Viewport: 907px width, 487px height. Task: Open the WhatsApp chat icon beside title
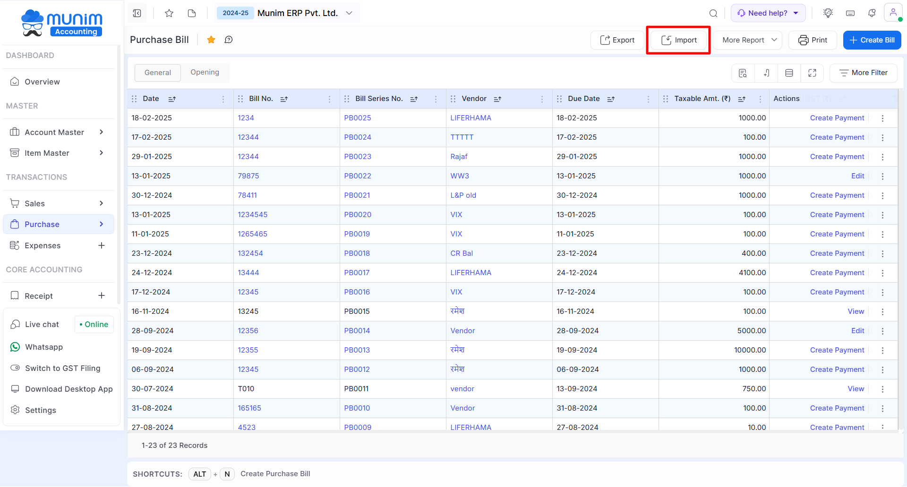229,40
